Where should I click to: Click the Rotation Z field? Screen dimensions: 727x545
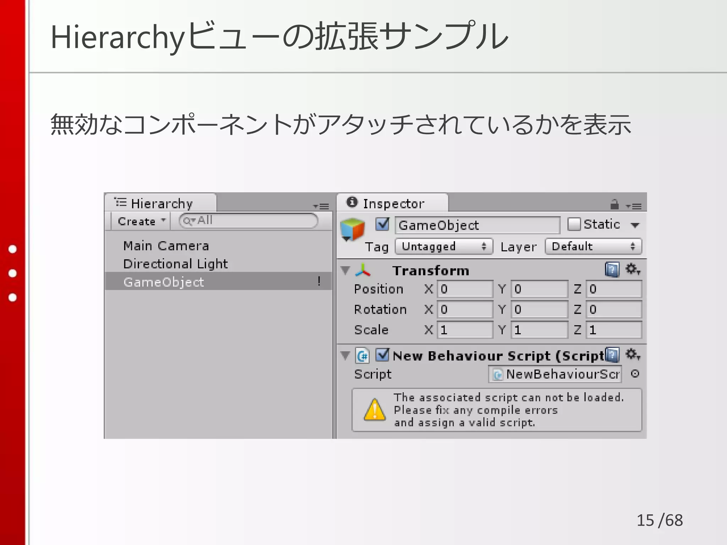(614, 309)
